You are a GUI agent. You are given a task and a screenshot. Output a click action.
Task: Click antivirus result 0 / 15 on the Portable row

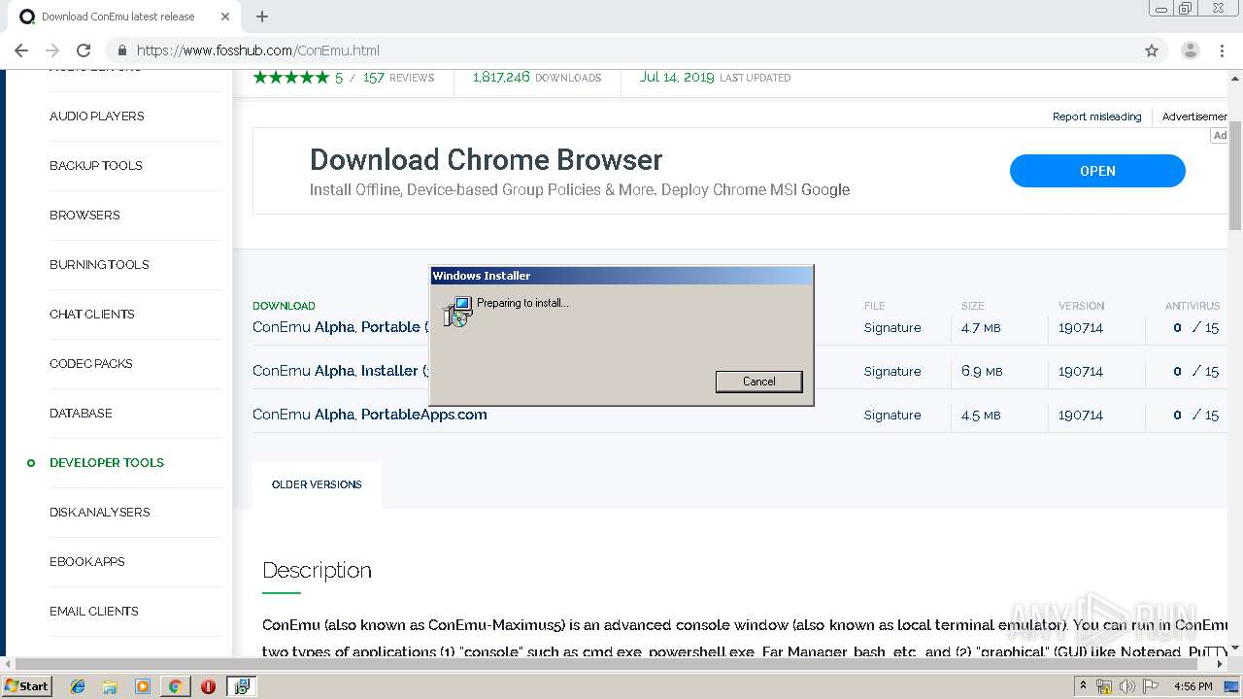1195,328
